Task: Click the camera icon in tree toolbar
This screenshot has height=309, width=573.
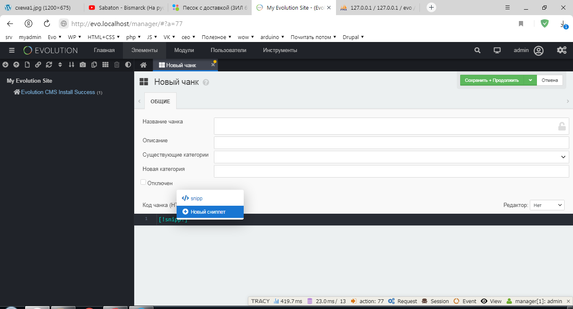Action: point(83,65)
